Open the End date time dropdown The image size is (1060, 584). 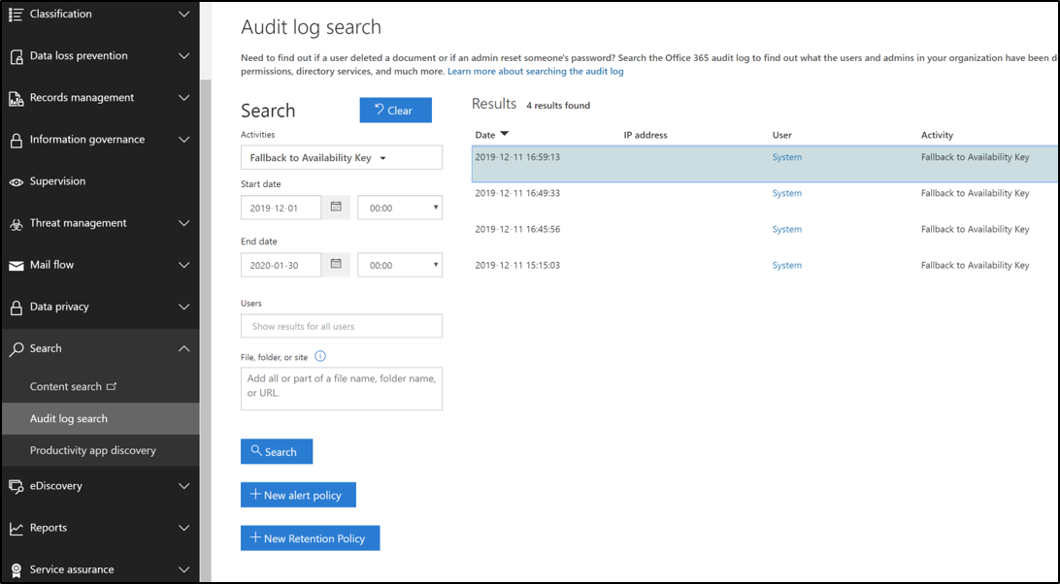[x=400, y=265]
